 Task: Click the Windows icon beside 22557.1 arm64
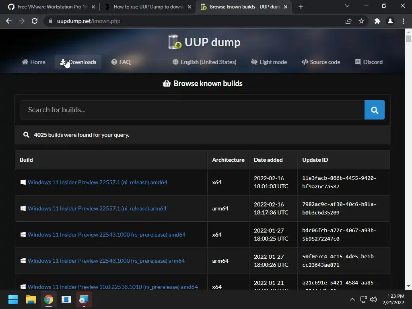pyautogui.click(x=23, y=208)
